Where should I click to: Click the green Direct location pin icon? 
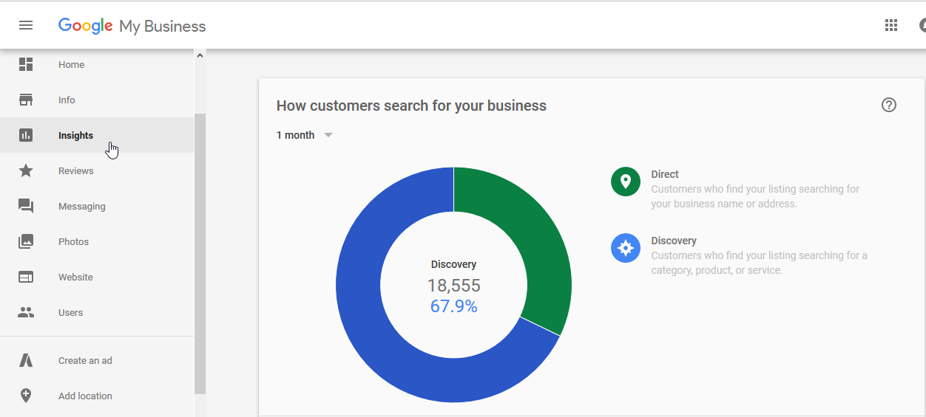626,182
